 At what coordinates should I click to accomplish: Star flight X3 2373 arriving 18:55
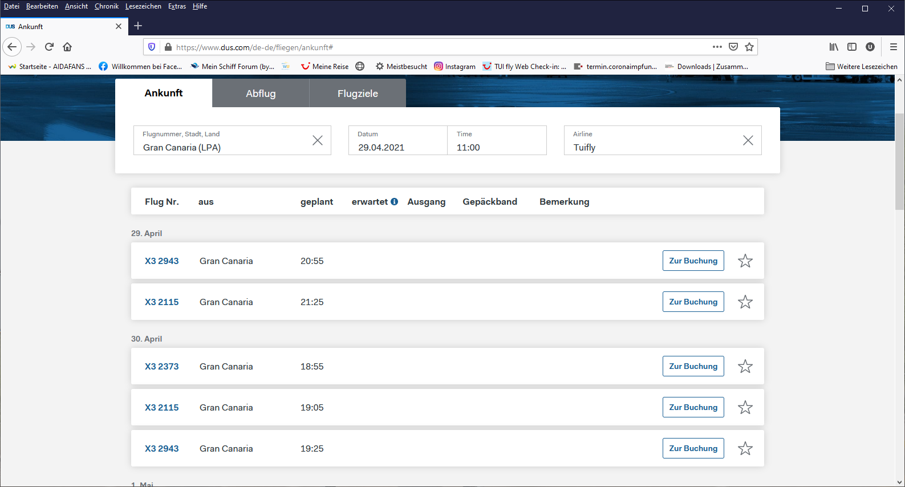(x=745, y=367)
